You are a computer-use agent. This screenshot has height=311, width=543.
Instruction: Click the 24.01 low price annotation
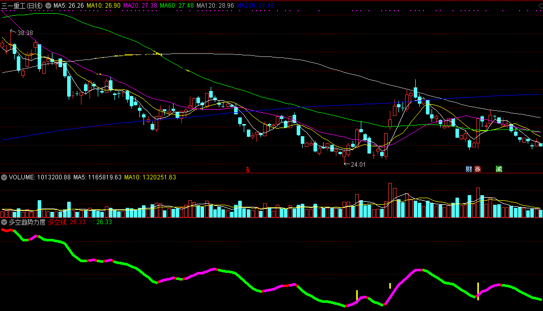click(x=358, y=165)
